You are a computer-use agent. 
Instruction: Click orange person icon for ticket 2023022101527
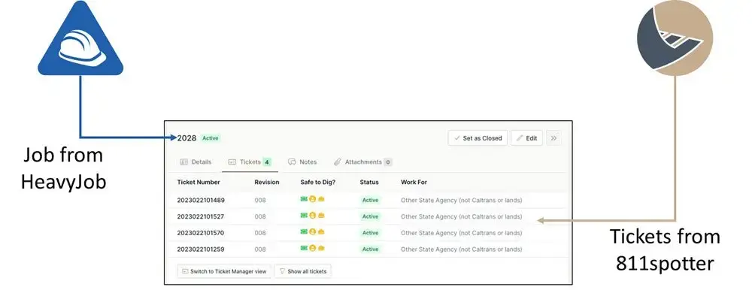click(312, 215)
